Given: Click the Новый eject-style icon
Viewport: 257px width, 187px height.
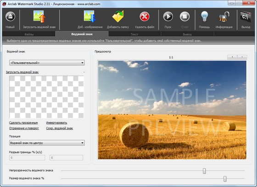Looking at the screenshot, I should (10, 16).
